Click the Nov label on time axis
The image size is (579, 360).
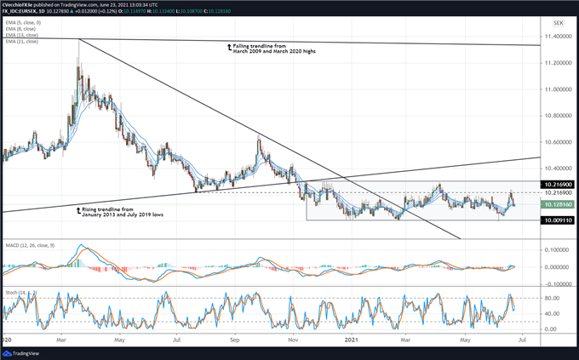coord(293,340)
